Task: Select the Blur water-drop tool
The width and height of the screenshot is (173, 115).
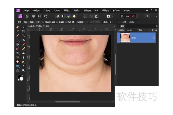Action: [x=23, y=57]
